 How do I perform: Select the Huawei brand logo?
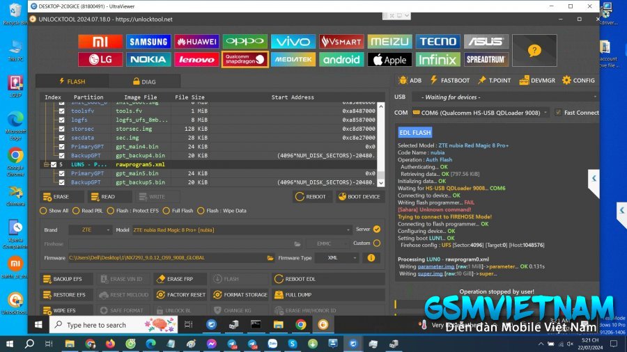click(196, 42)
